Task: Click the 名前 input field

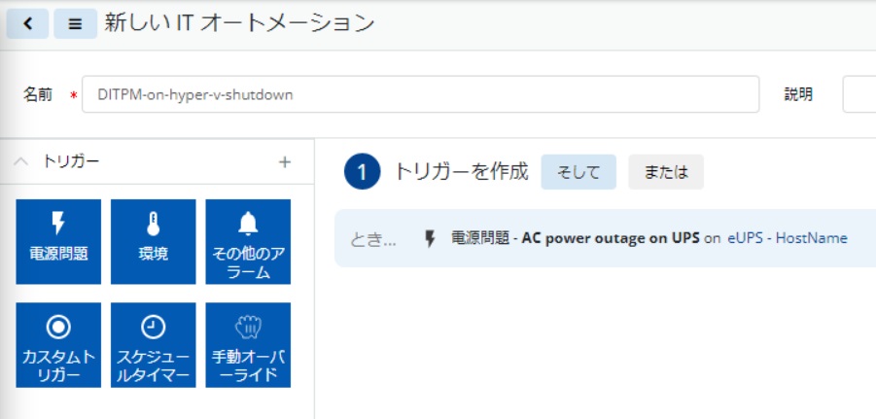Action: 421,94
